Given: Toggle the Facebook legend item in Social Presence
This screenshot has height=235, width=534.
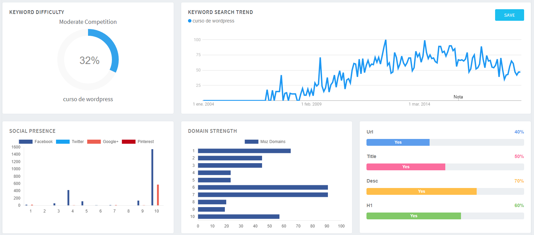Looking at the screenshot, I should 36,142.
